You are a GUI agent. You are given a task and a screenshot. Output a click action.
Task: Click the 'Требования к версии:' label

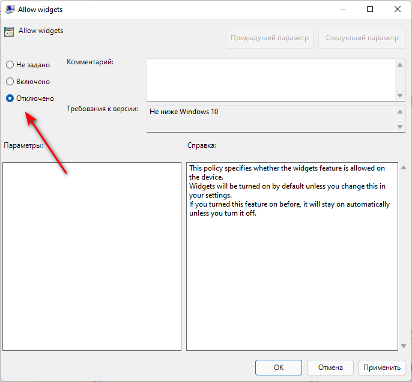[102, 109]
